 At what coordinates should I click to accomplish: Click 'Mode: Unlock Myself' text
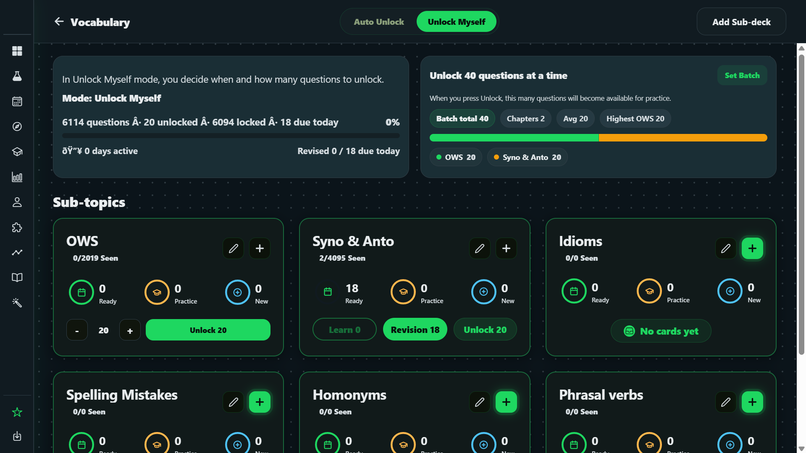click(111, 98)
